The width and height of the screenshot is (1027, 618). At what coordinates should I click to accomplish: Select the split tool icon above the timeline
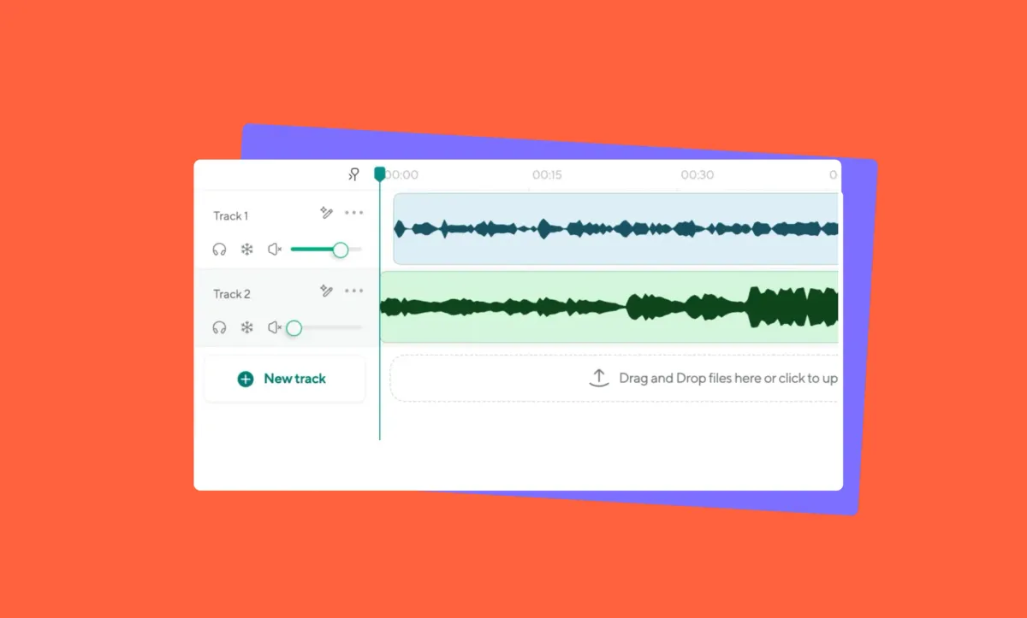click(353, 174)
